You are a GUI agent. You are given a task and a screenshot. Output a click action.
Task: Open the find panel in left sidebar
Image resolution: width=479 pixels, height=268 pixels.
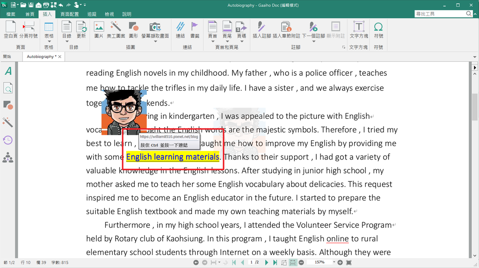(x=8, y=88)
